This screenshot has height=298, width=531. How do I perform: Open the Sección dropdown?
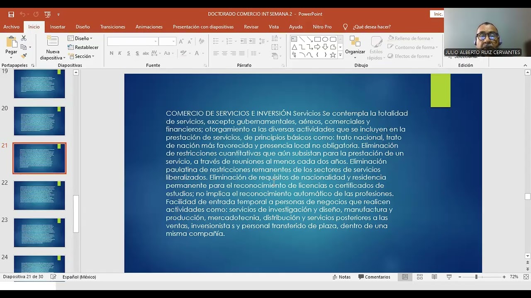coord(81,56)
